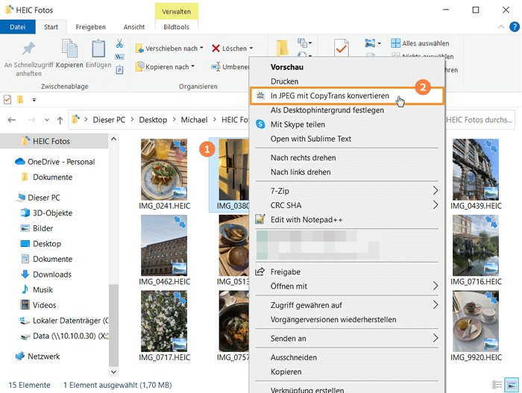Choose In JPEG mit CopyTrans konvertieren
This screenshot has width=522, height=393.
coord(347,96)
